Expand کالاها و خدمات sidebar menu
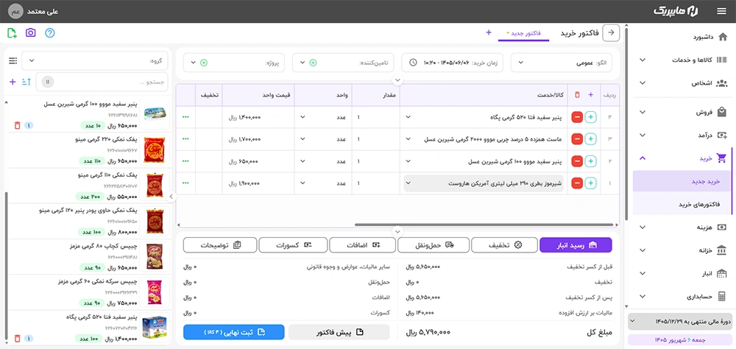Viewport: 736px width, 349px height. coord(682,60)
